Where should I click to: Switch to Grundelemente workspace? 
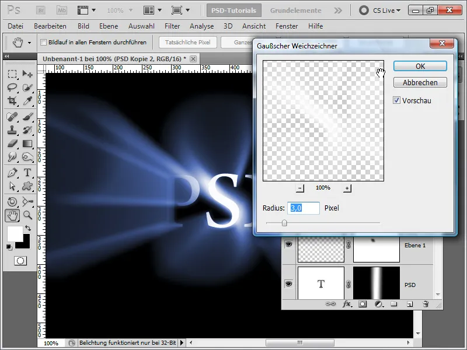pos(295,10)
